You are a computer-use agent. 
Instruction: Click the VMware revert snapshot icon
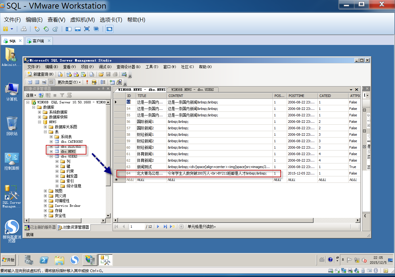click(46, 29)
